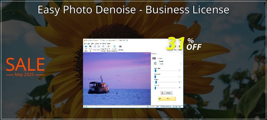Click the Delete trash can icon

pyautogui.click(x=179, y=47)
